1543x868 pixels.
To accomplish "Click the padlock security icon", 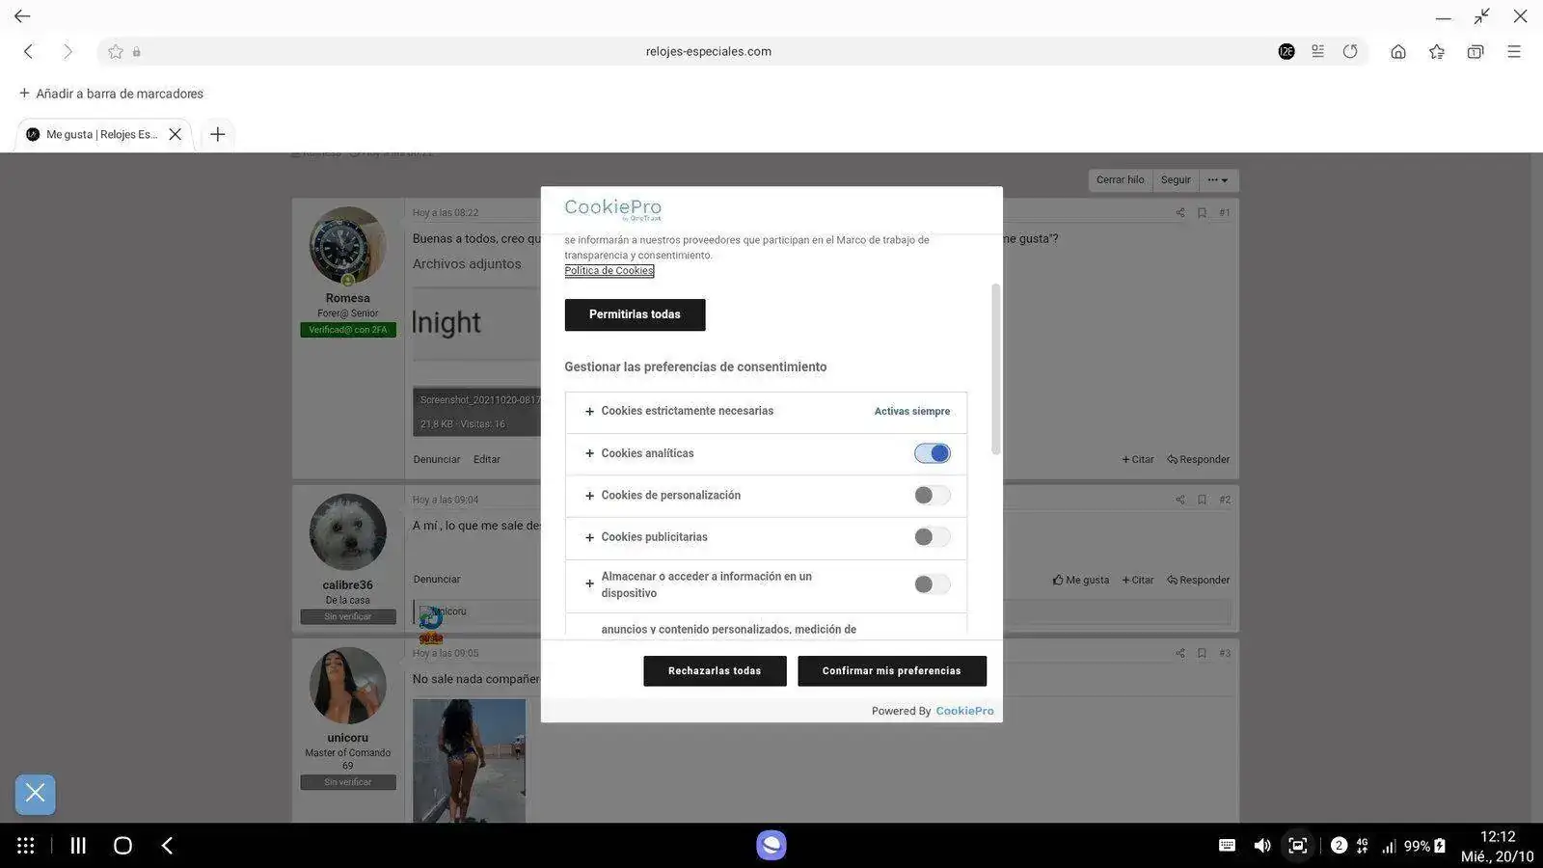I will coord(137,52).
